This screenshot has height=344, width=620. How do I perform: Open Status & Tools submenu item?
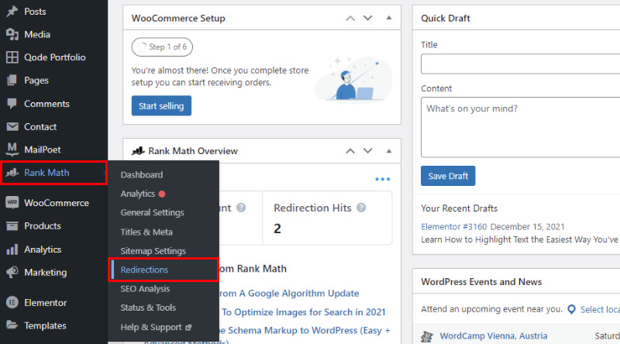click(148, 308)
